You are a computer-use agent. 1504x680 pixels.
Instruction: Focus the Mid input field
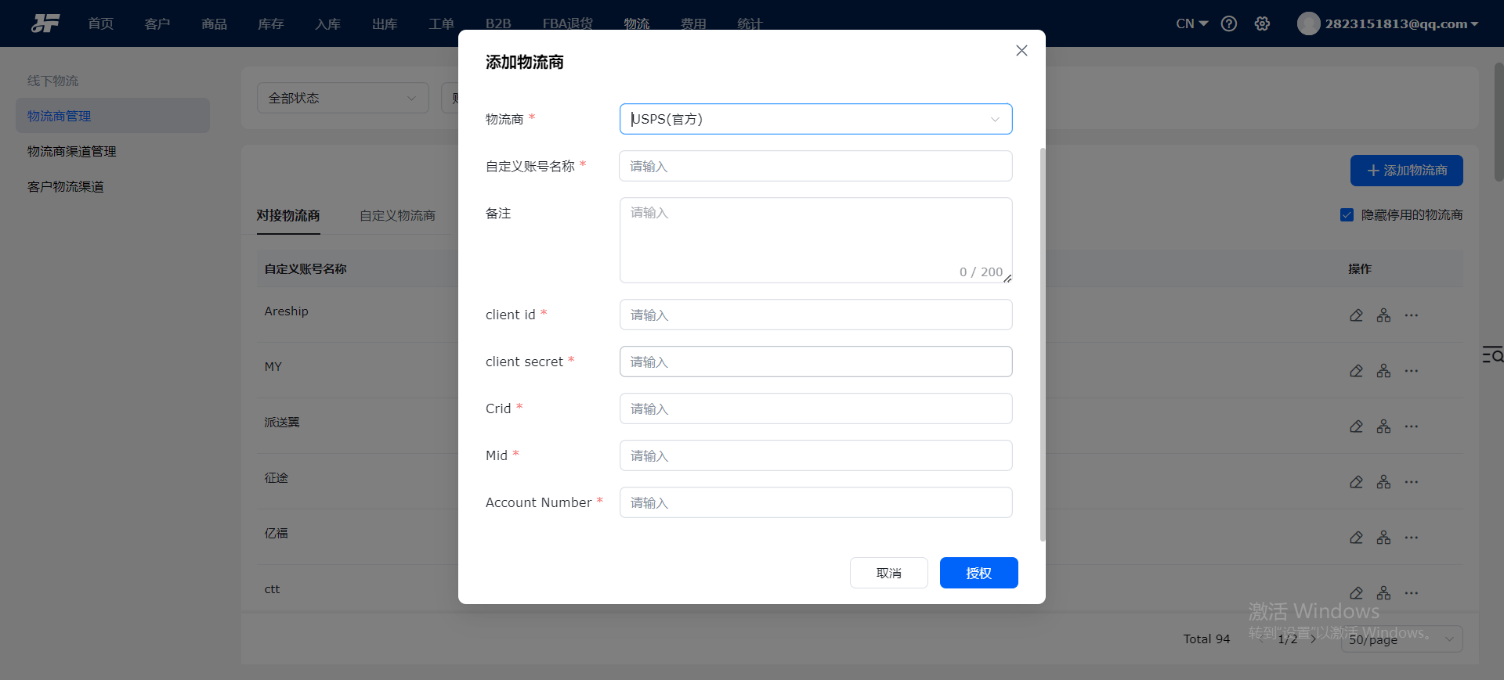click(x=815, y=455)
